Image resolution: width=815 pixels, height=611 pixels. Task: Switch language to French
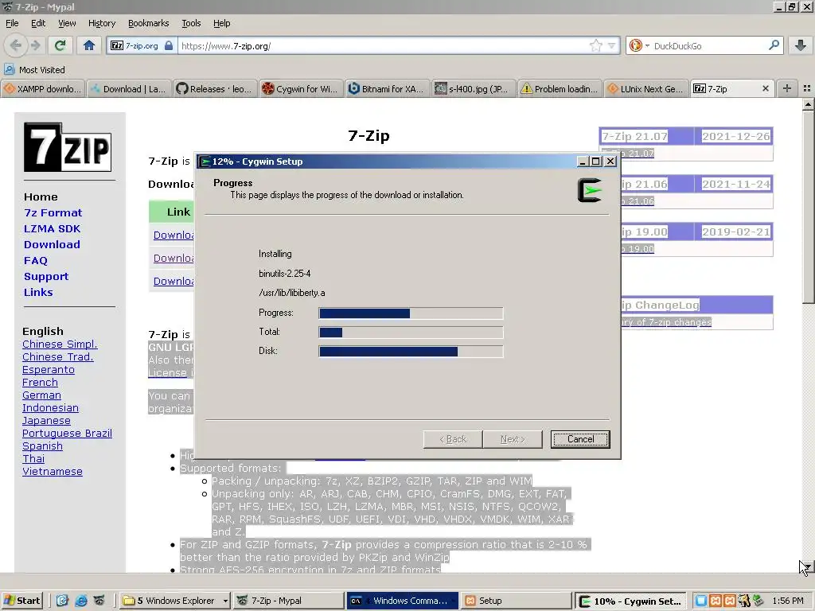[x=40, y=383]
